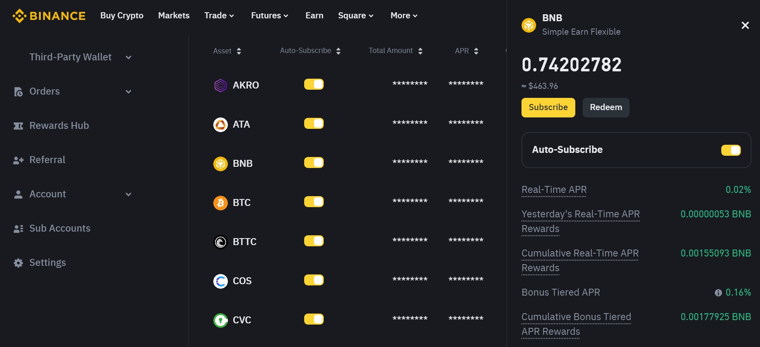The height and width of the screenshot is (347, 760).
Task: Click the COS coin icon
Action: click(x=221, y=281)
